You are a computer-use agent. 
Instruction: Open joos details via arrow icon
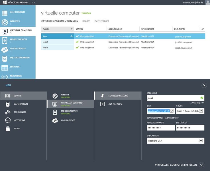click(72, 36)
